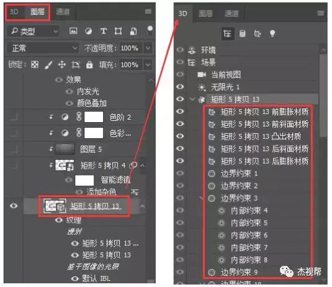The height and width of the screenshot is (287, 332).
Task: Open the 通道 tab in left panel
Action: pos(63,11)
